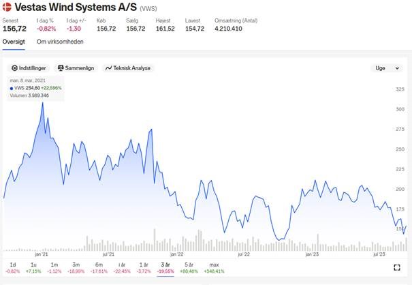The image size is (412, 285).
Task: Click the Sælg value 156,72
Action: [x=136, y=29]
